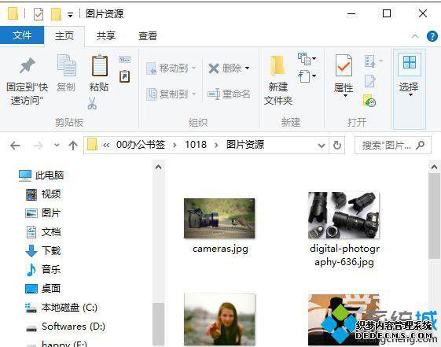This screenshot has height=347, width=441.
Task: Click the 重命名 rename button
Action: (229, 94)
